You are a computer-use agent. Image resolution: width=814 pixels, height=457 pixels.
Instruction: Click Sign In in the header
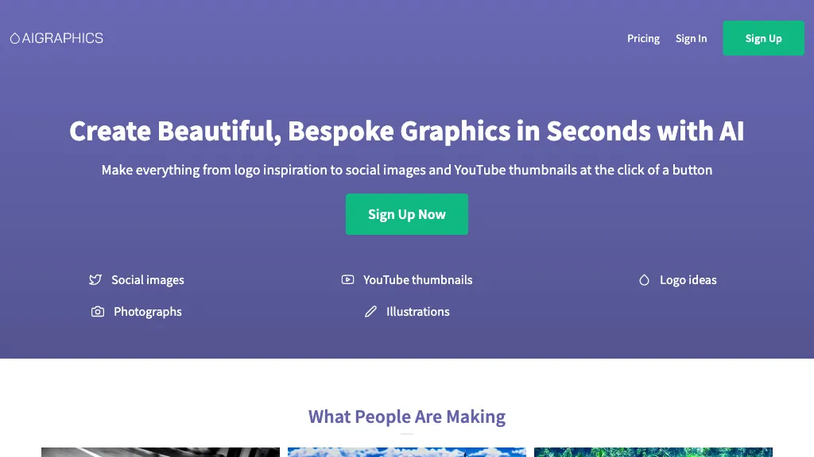click(691, 38)
